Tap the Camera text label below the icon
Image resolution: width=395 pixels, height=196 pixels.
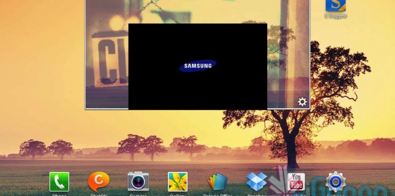[x=138, y=195]
